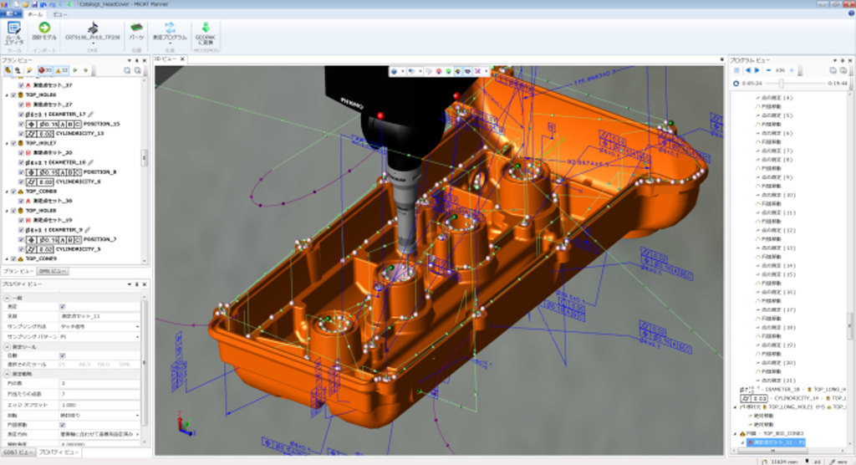The width and height of the screenshot is (856, 465).
Task: Click the plan view tree vertical scrollbar
Action: 144,158
